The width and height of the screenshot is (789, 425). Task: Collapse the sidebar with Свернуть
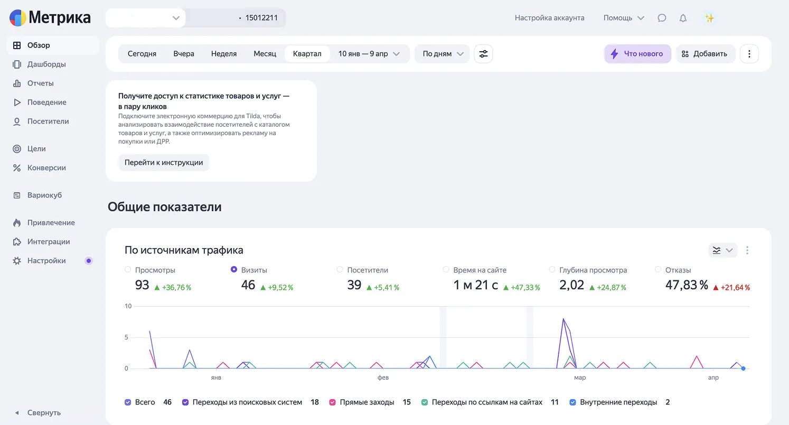click(x=38, y=413)
